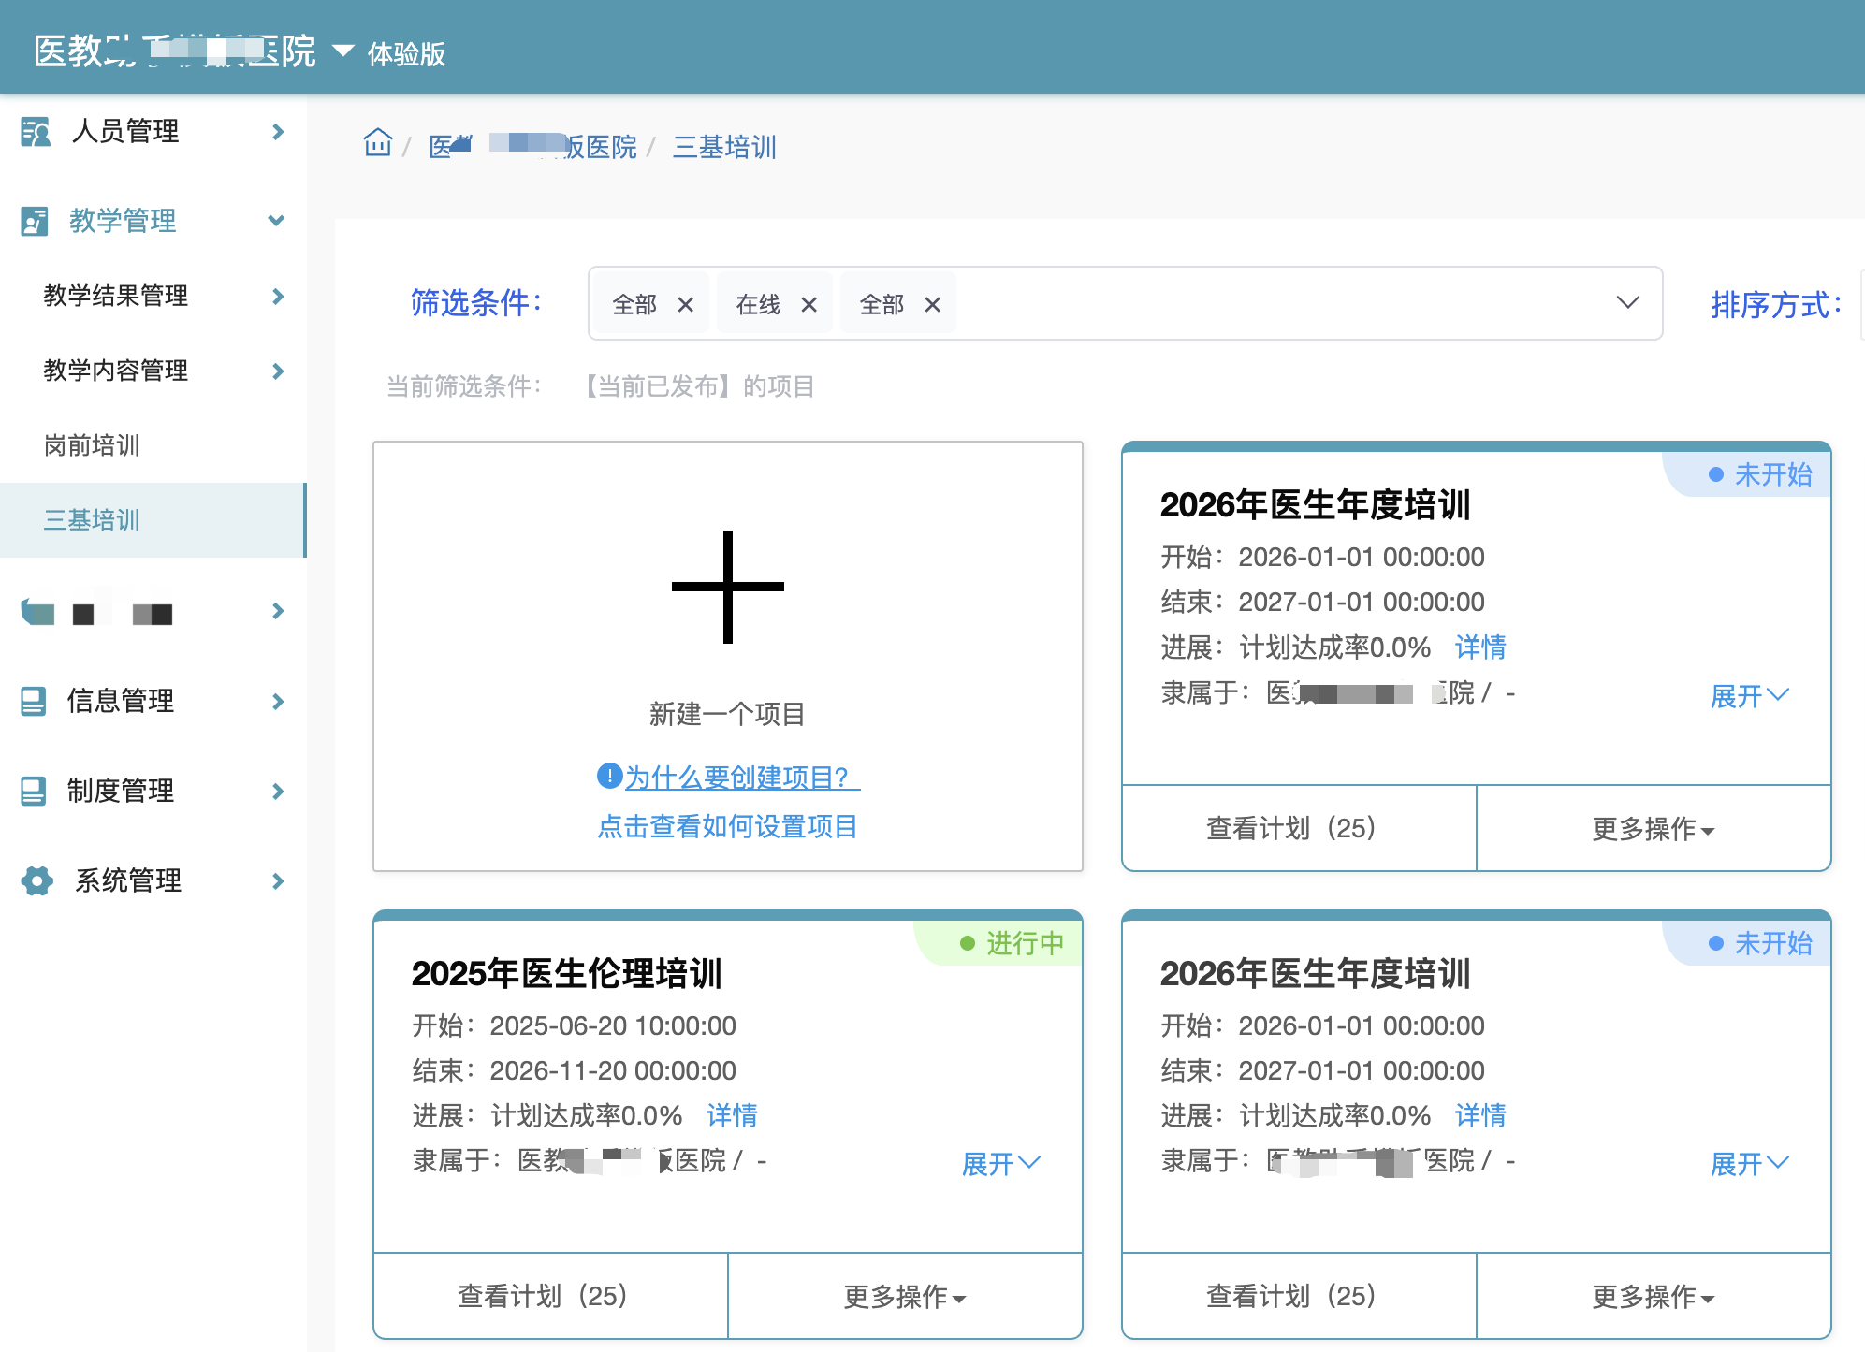Open the filter conditions dropdown arrow
The image size is (1865, 1352).
[x=1627, y=302]
